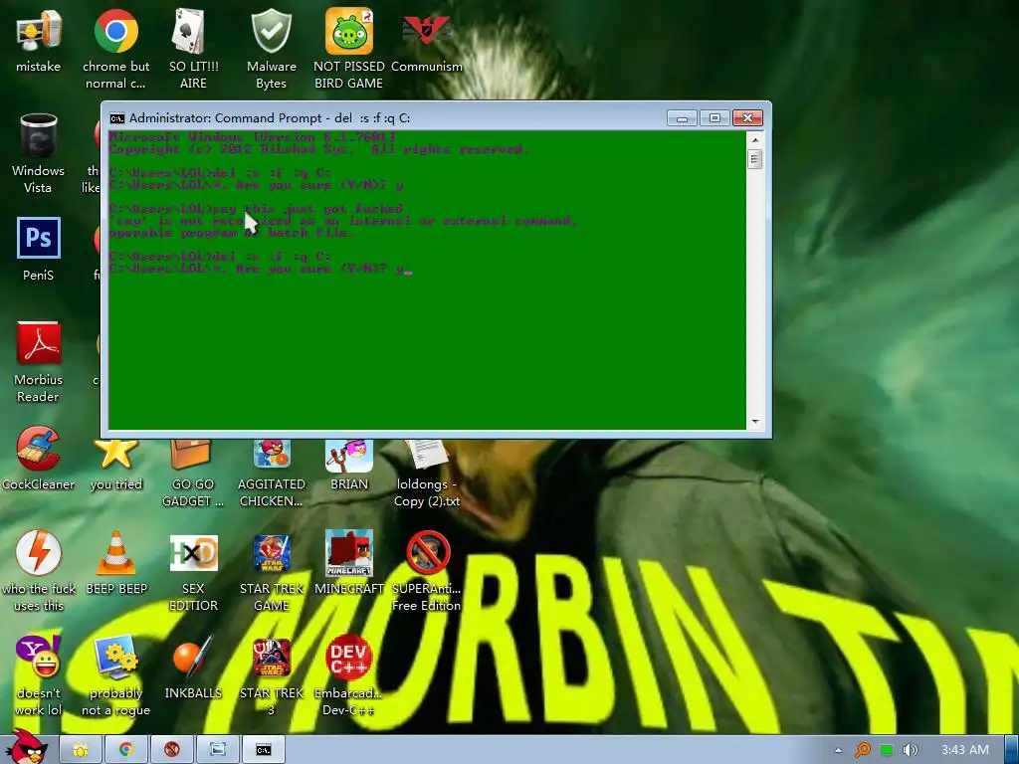Open the 'who the fuck uses this' icon
Image resolution: width=1019 pixels, height=764 pixels.
click(39, 571)
